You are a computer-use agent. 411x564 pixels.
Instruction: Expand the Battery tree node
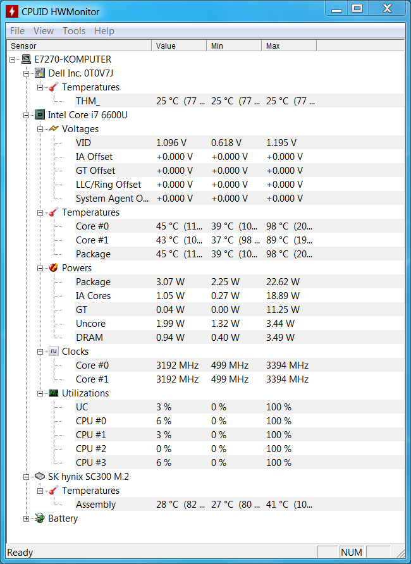click(x=27, y=518)
